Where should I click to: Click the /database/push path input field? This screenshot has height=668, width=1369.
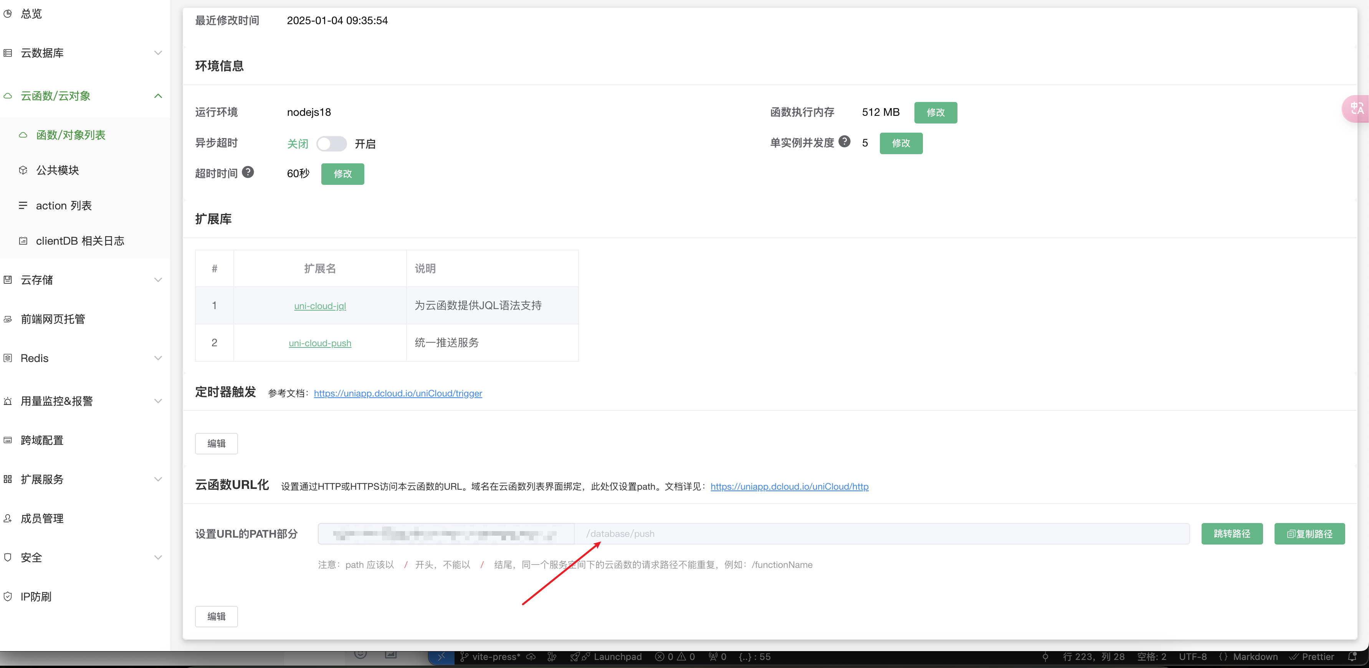882,534
